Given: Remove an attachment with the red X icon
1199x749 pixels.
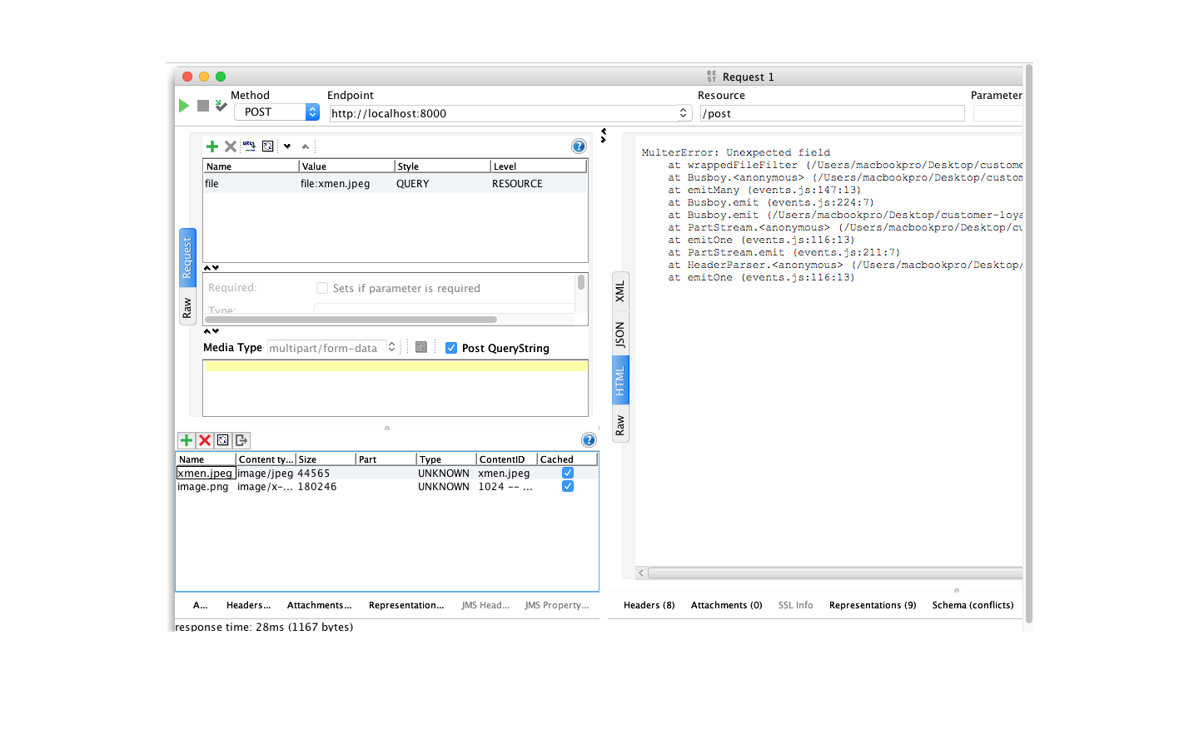Looking at the screenshot, I should (x=205, y=440).
